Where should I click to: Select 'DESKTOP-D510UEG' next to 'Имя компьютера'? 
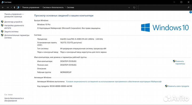tap(68, 61)
